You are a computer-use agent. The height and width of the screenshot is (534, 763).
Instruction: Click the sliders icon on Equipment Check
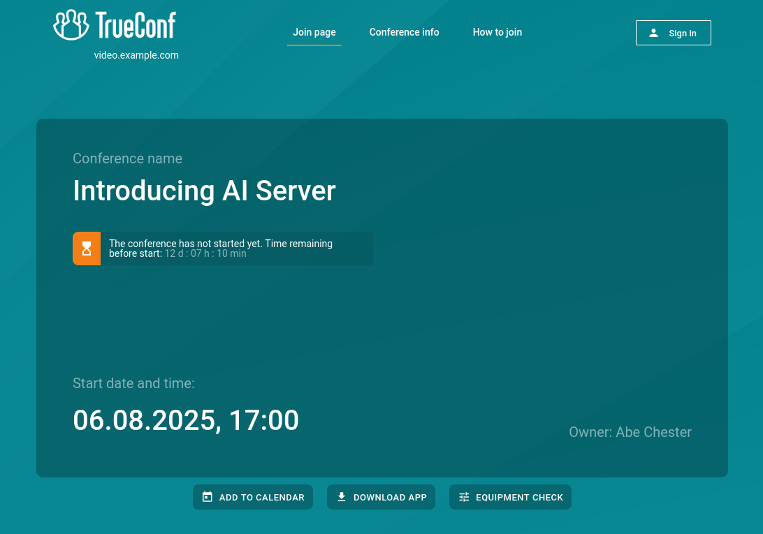tap(464, 496)
